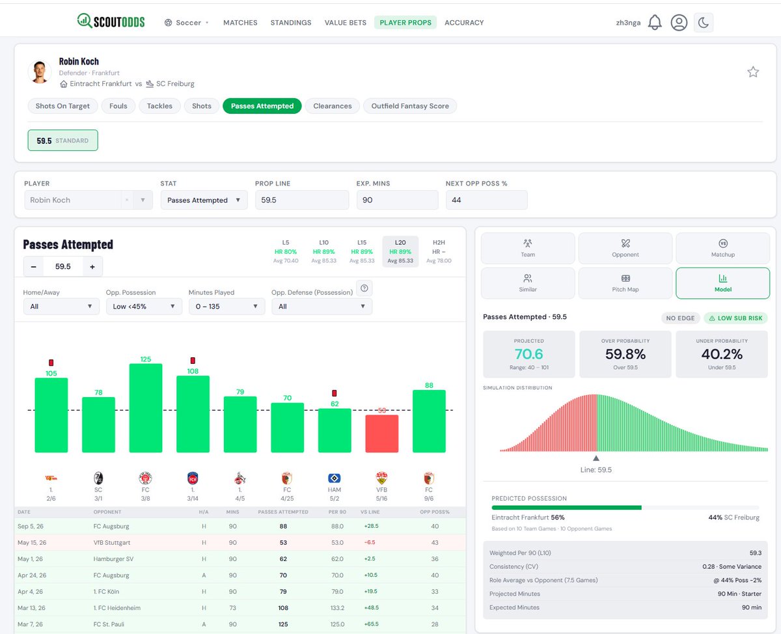The image size is (781, 634).
Task: Switch to the L5 sample range
Action: tap(285, 251)
